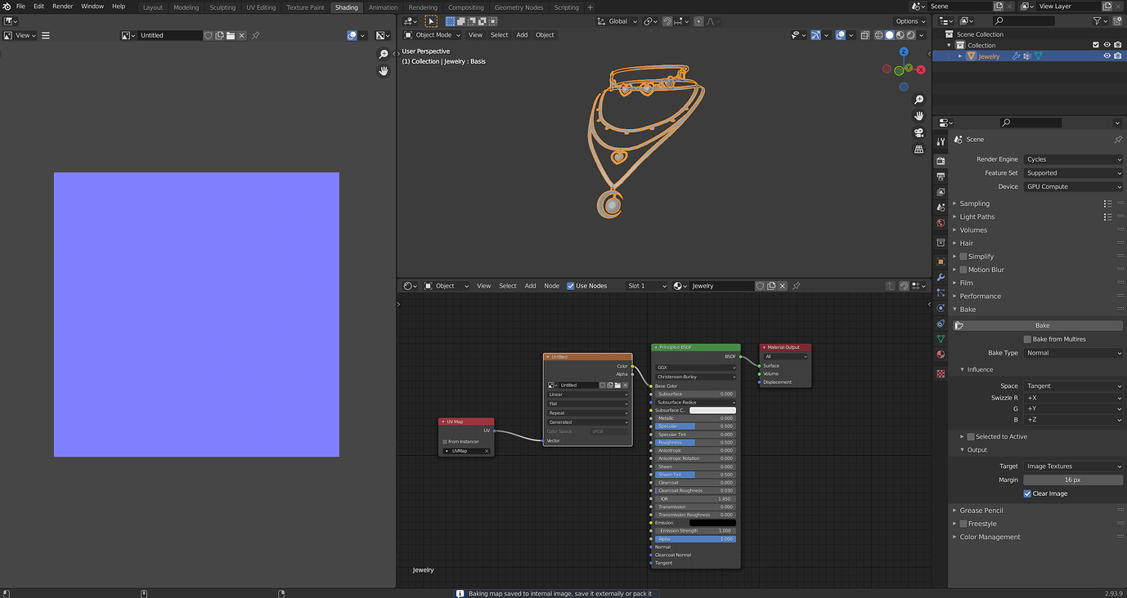The image size is (1127, 598).
Task: Open the Output properties tab (printer icon)
Action: point(941,176)
